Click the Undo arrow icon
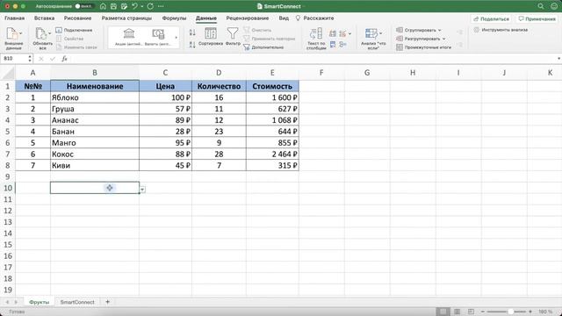 tap(134, 6)
